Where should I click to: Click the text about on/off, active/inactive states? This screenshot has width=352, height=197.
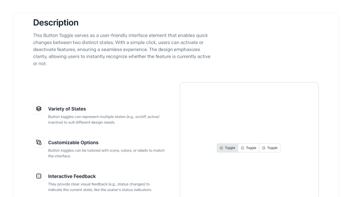[x=104, y=119]
